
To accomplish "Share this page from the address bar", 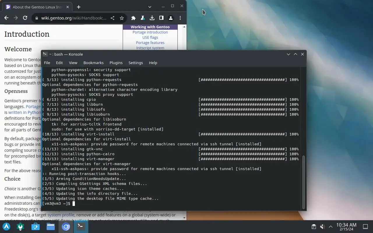I will click(x=112, y=18).
